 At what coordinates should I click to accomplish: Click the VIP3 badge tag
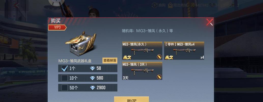(57, 28)
